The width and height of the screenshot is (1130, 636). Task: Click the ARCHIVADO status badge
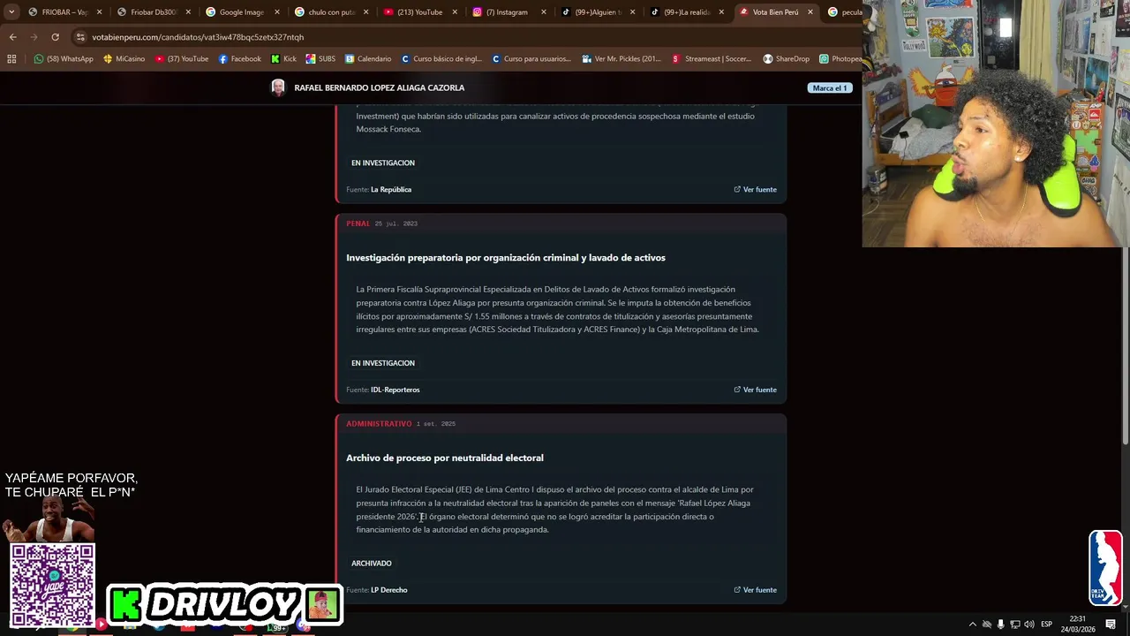pos(372,564)
